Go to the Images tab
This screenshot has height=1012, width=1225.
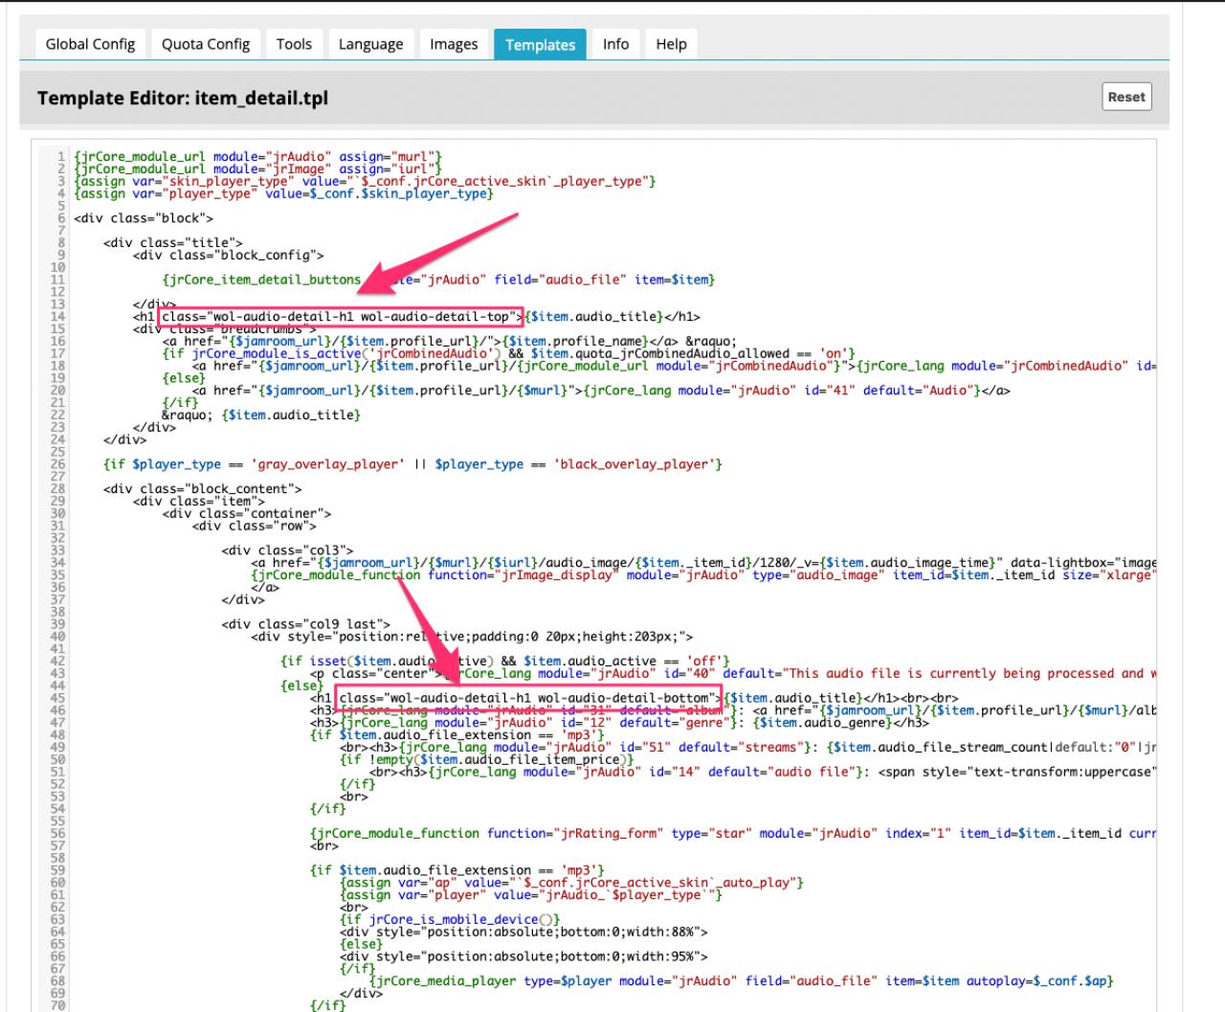click(x=454, y=44)
